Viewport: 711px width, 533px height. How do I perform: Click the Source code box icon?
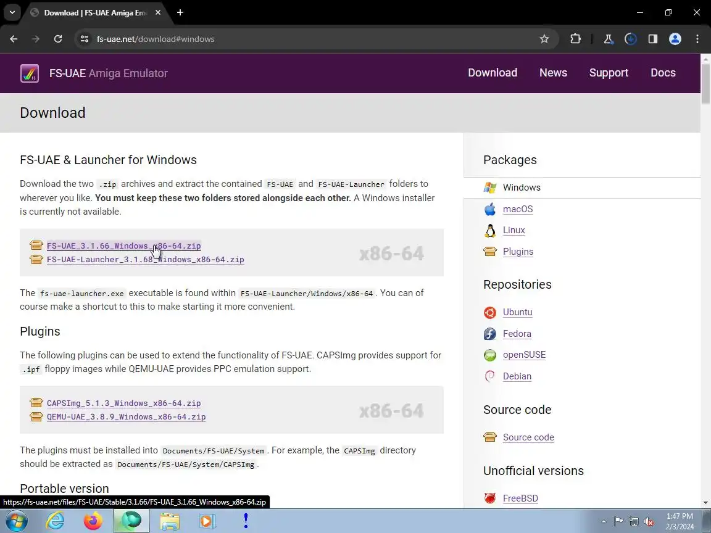pos(489,437)
